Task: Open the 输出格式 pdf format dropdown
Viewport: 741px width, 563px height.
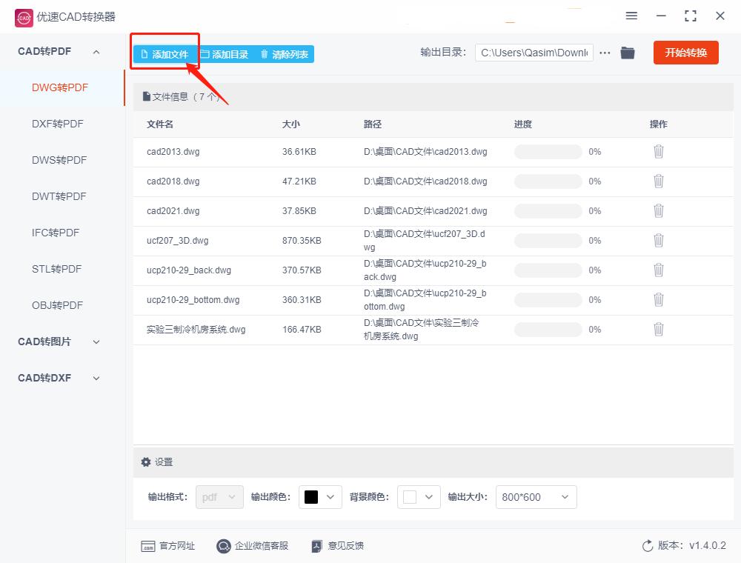Action: click(219, 497)
